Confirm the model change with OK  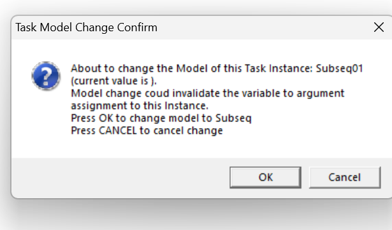click(265, 178)
